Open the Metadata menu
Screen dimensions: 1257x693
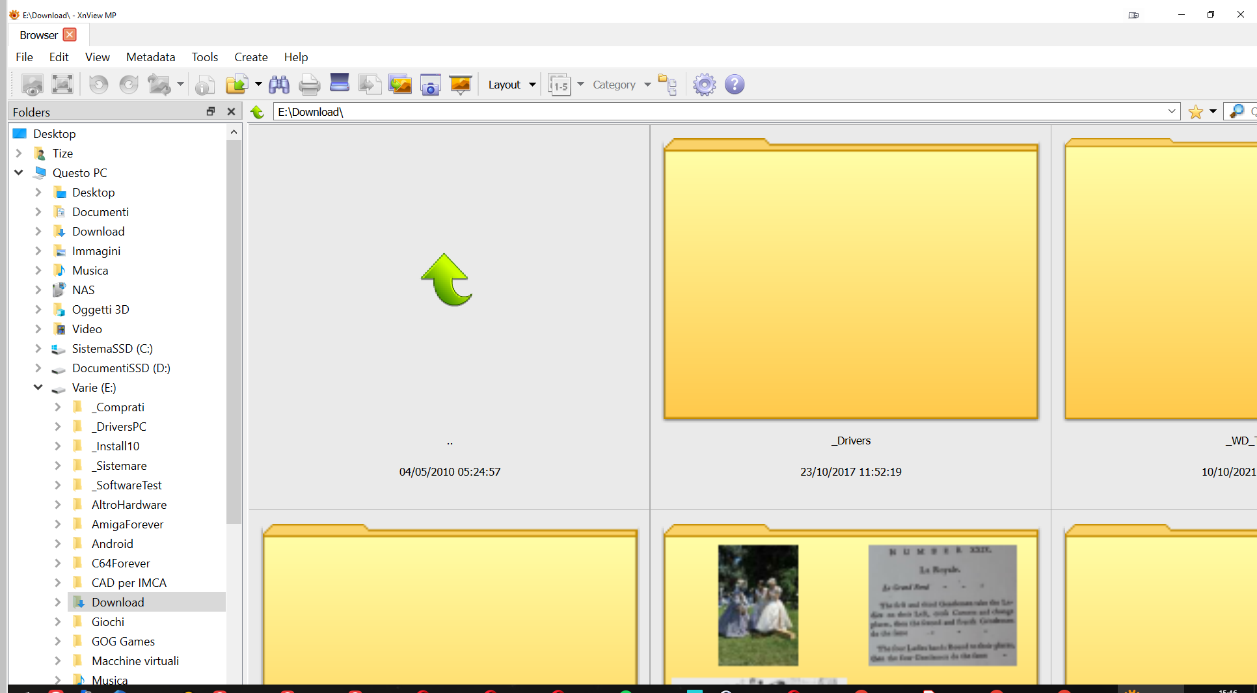(x=150, y=57)
